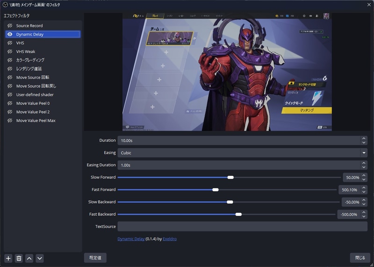Click the Slow Backward slider handle
Screen dimensions: 374x267
(230, 202)
